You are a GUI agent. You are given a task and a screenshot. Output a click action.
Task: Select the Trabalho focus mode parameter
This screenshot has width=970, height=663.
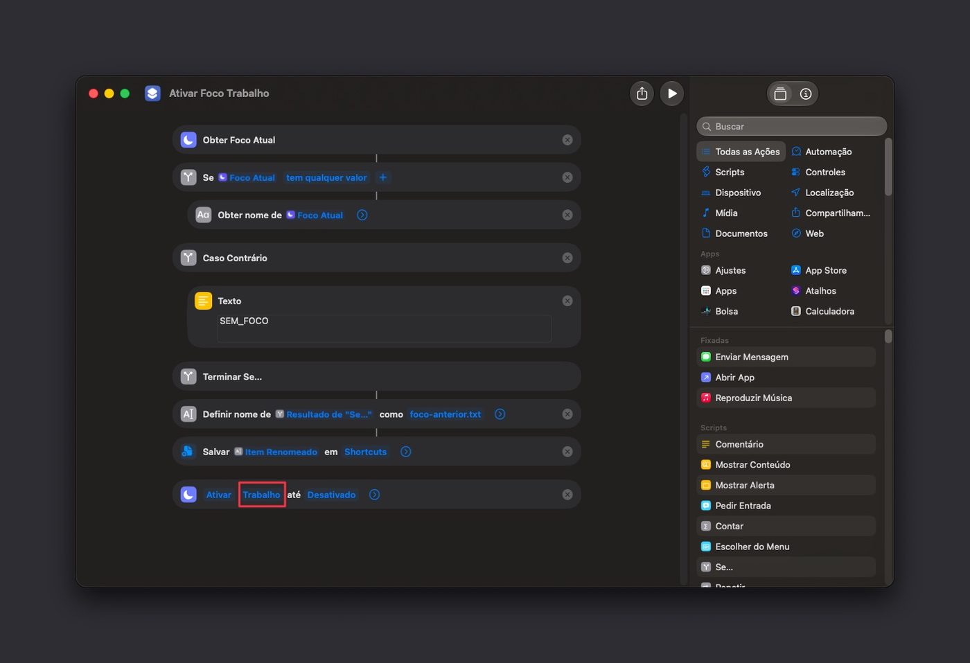click(x=262, y=495)
